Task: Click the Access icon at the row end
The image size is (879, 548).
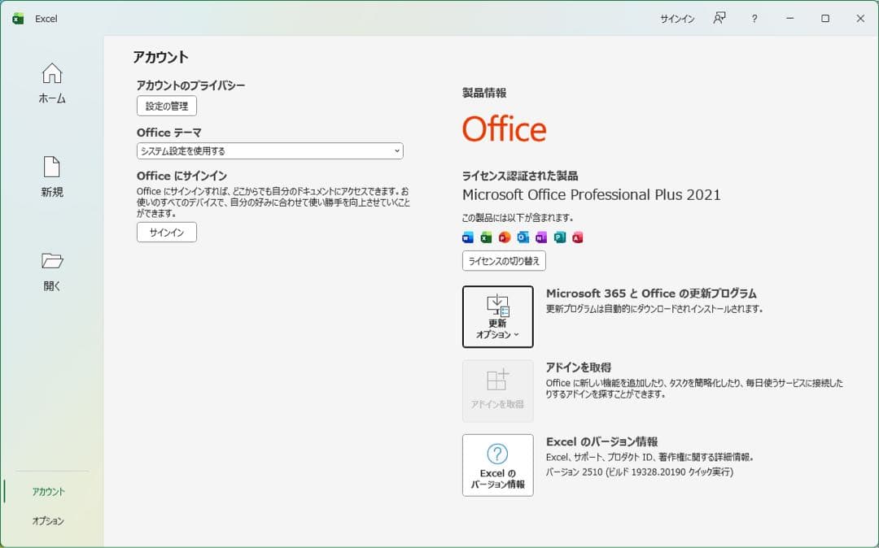Action: tap(577, 237)
